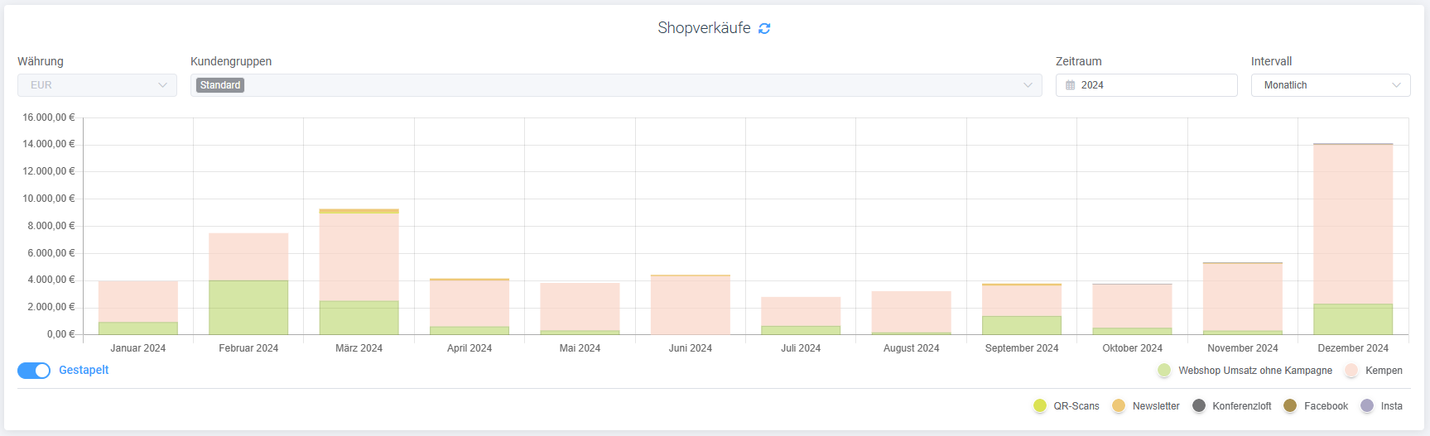Viewport: 1430px width, 436px height.
Task: Click the calendar icon in Zeitraum field
Action: point(1070,85)
